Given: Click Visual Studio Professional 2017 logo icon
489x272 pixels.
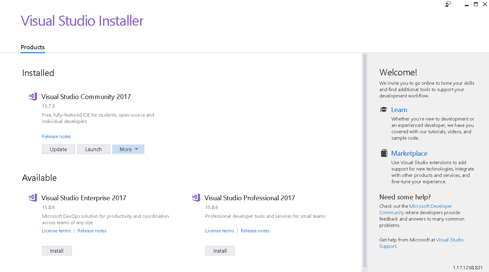Looking at the screenshot, I should (196, 198).
